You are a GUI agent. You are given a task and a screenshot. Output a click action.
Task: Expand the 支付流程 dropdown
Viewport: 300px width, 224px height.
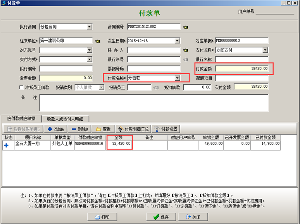[x=265, y=50]
